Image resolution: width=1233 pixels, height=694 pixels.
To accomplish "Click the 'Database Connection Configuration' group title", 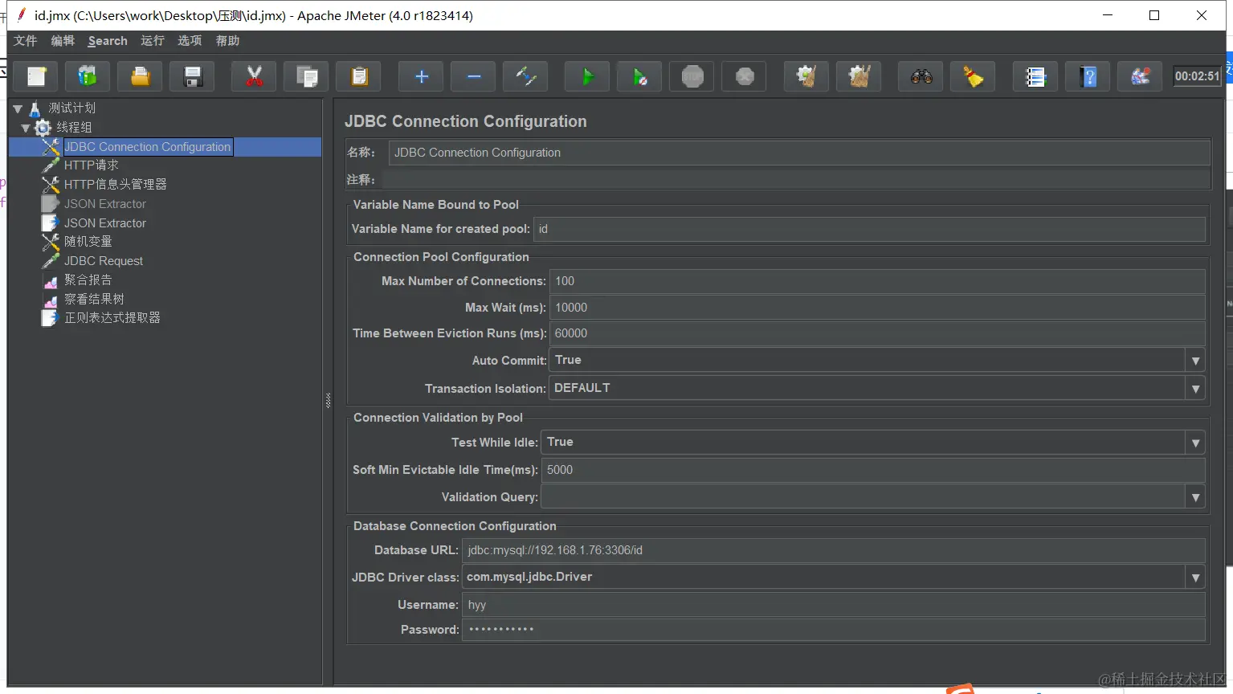I will tap(455, 526).
